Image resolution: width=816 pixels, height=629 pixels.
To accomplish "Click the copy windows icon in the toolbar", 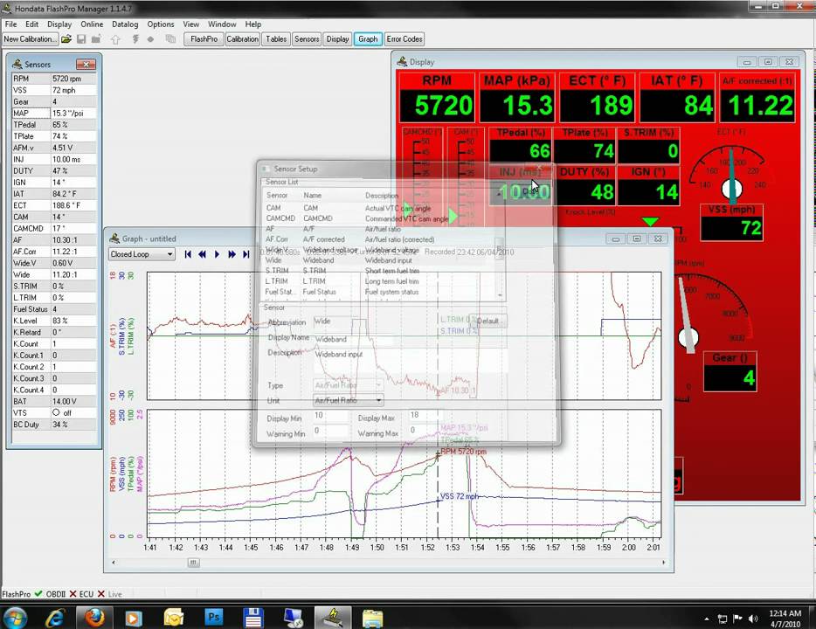I will click(x=170, y=39).
